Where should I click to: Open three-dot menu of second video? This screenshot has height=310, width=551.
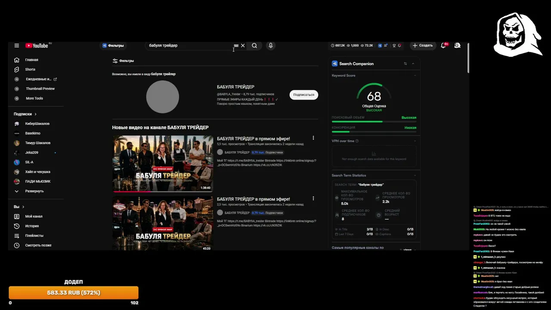tap(313, 198)
